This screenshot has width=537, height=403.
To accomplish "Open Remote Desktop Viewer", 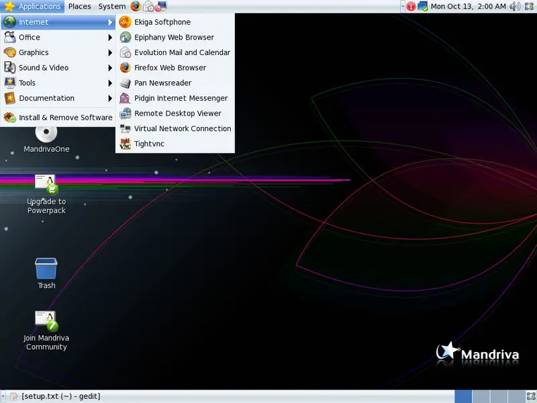I will click(x=175, y=114).
